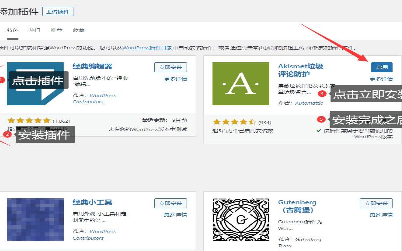Open the 热门 tab
402x251 pixels.
click(35, 31)
